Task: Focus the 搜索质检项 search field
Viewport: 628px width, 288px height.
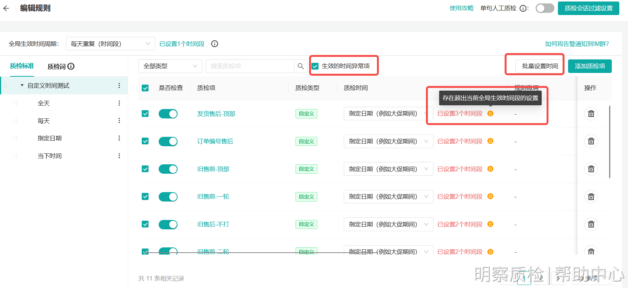Action: pyautogui.click(x=250, y=66)
